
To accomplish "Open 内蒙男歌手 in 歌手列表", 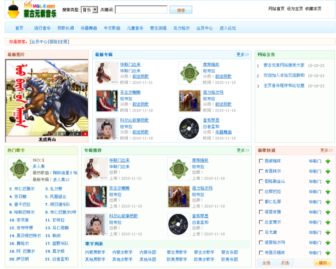I will pos(95,252).
